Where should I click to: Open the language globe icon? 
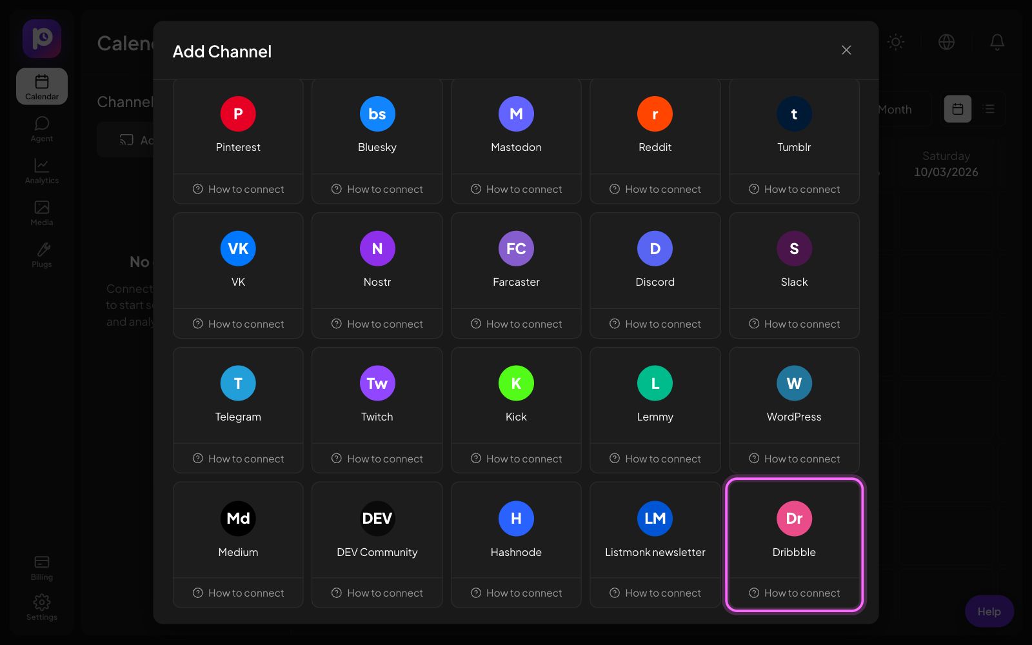[x=946, y=42]
